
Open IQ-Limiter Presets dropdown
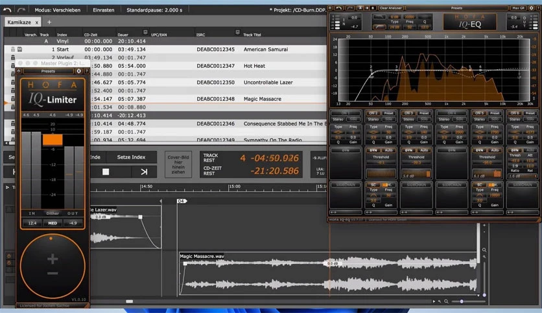click(x=48, y=71)
